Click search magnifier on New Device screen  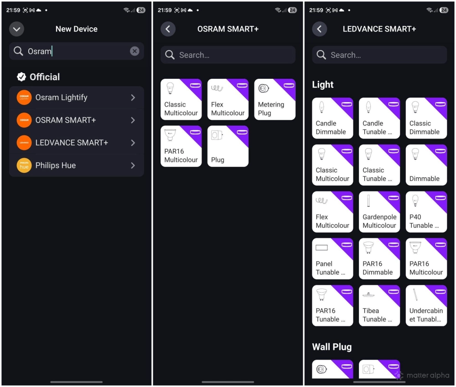[18, 51]
